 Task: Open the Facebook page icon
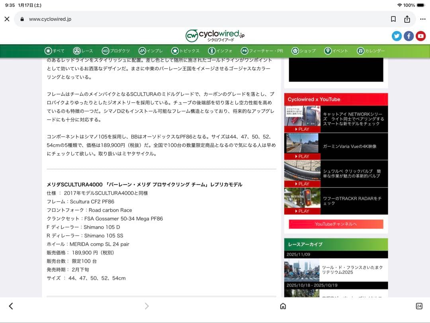pyautogui.click(x=408, y=36)
